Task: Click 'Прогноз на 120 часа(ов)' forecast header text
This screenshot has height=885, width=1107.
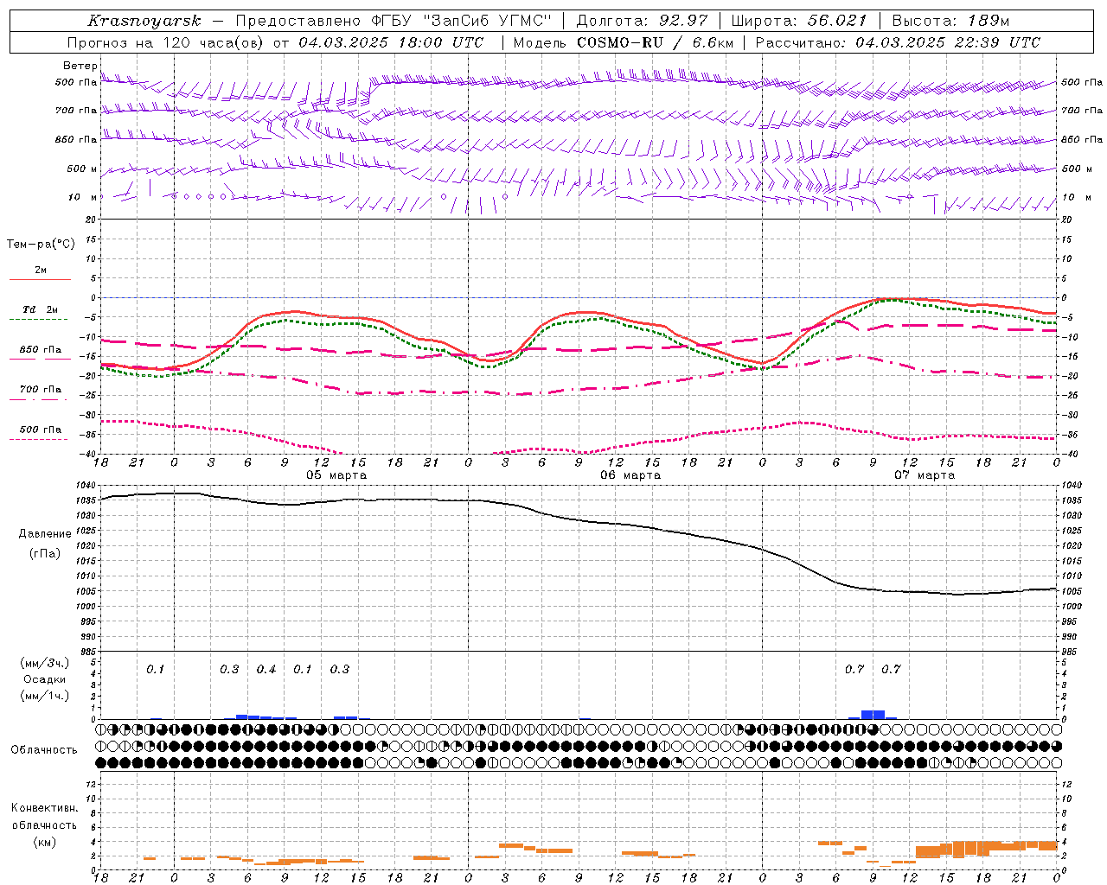Action: click(x=166, y=42)
